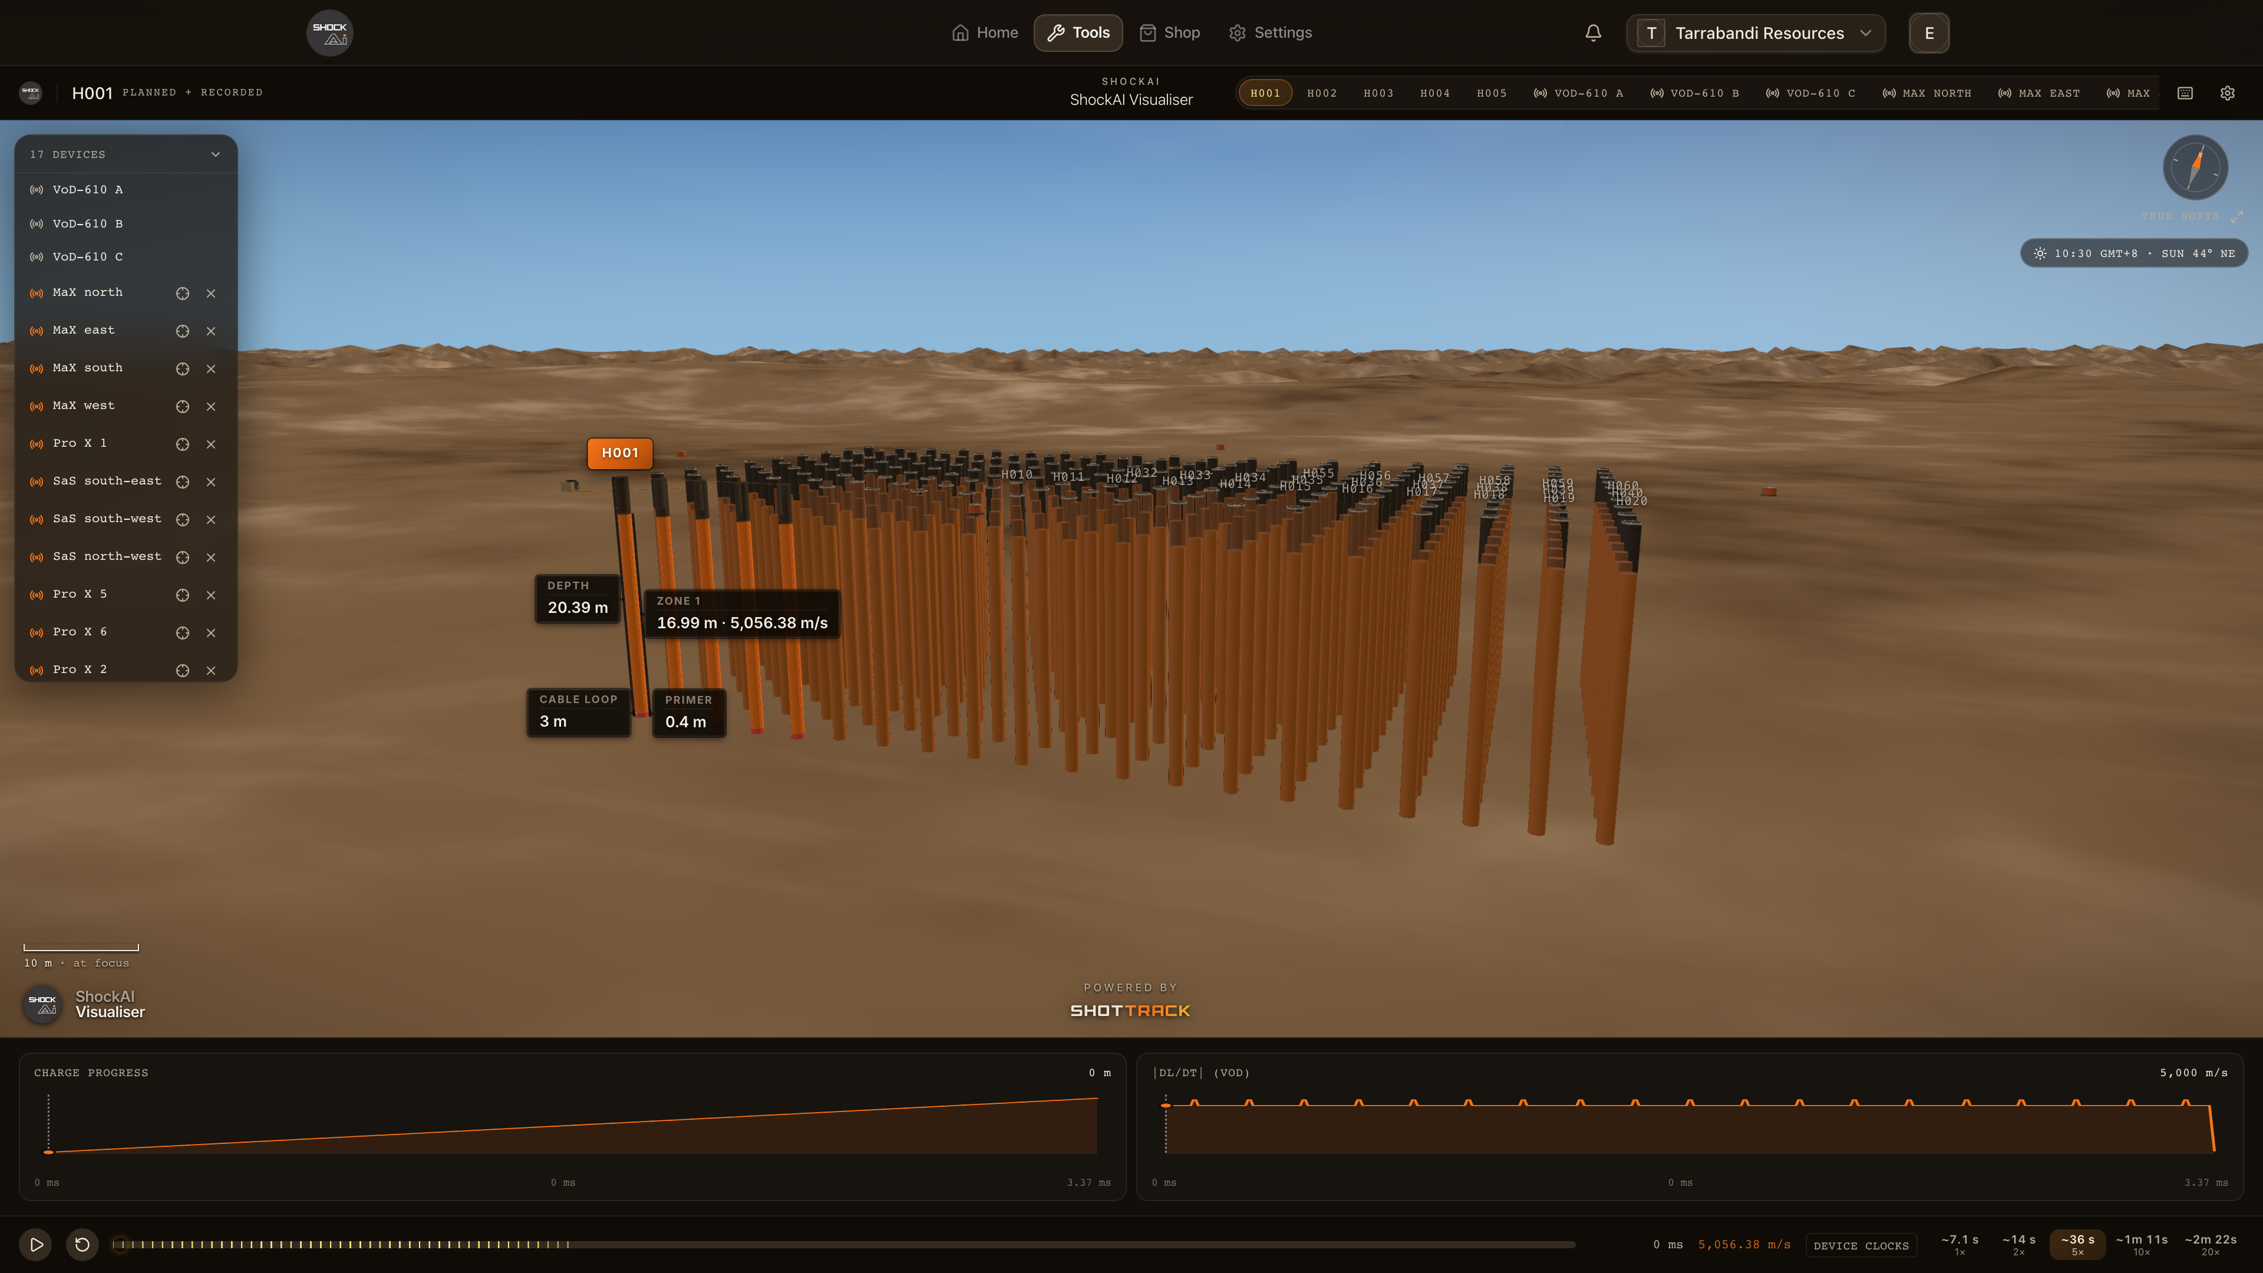
Task: Toggle Device Clocks mode
Action: point(1860,1246)
